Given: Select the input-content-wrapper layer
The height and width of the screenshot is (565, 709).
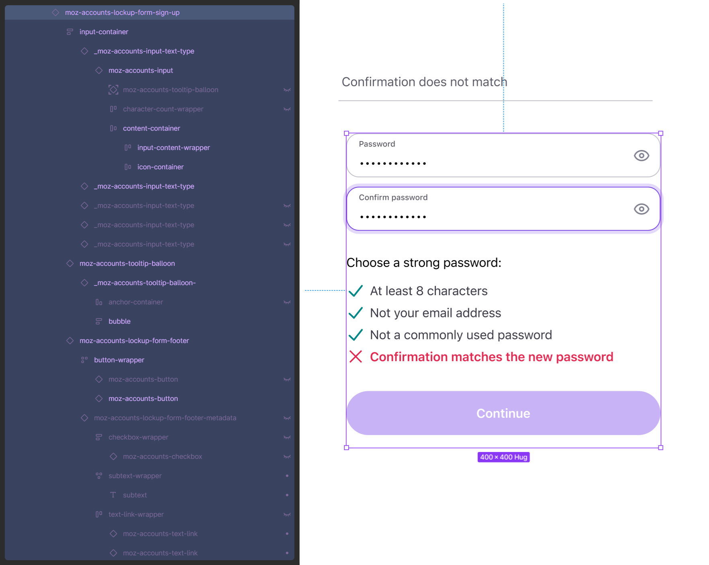Looking at the screenshot, I should pyautogui.click(x=173, y=148).
